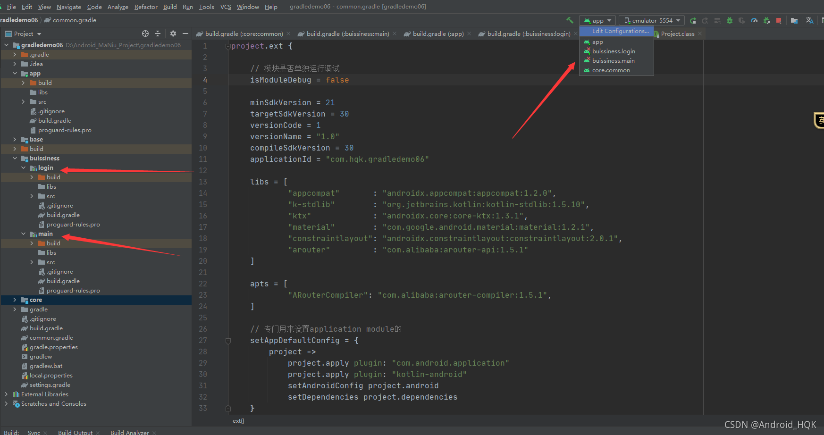Select Edit Configurations... in dropdown
The image size is (824, 435).
(616, 31)
